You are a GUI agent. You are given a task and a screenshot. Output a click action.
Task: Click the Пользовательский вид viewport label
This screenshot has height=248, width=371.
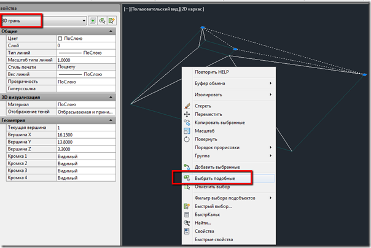tap(154, 9)
